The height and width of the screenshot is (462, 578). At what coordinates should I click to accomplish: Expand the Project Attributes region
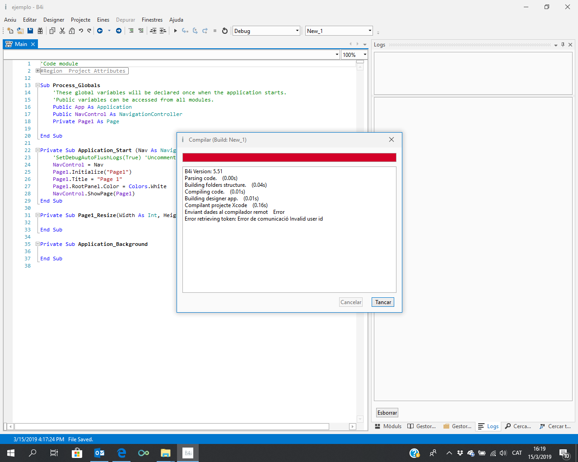click(x=38, y=71)
